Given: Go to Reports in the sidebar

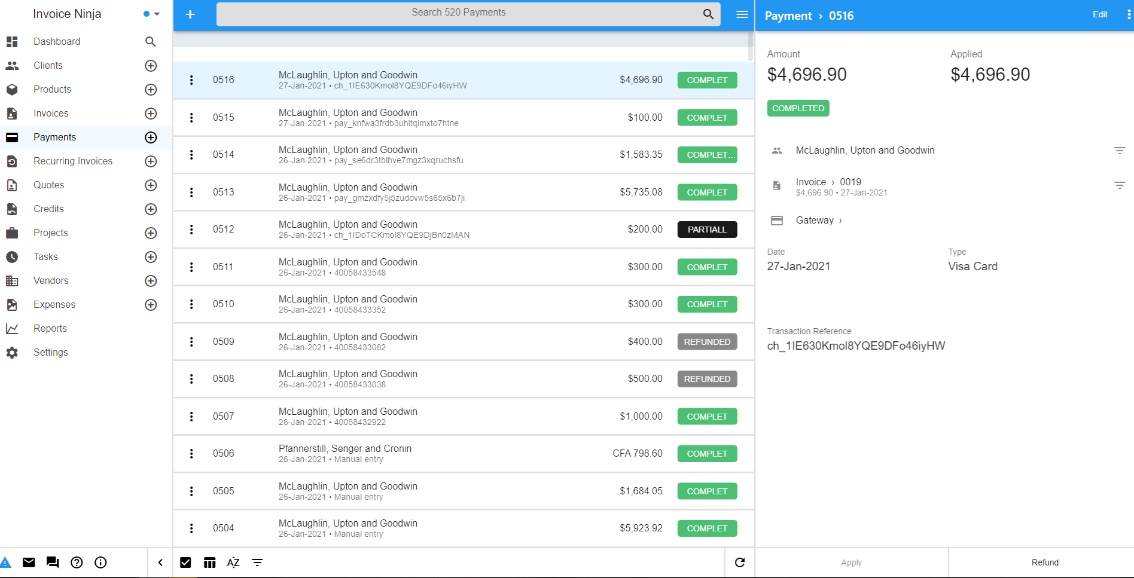Looking at the screenshot, I should click(50, 329).
